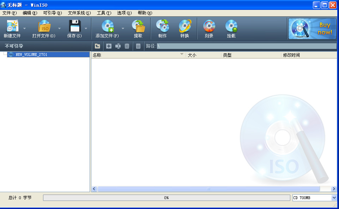Expand the 添加文件 dropdown arrow
Viewport: 339px width, 209px height.
coord(123,28)
